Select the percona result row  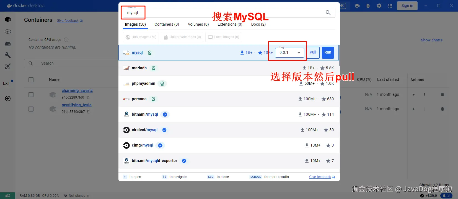pyautogui.click(x=229, y=99)
